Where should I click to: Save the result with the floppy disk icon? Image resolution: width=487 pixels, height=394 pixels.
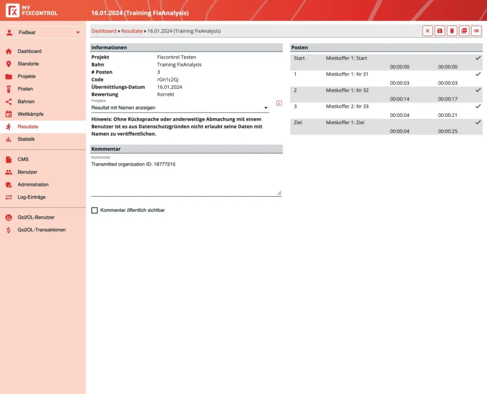click(440, 31)
